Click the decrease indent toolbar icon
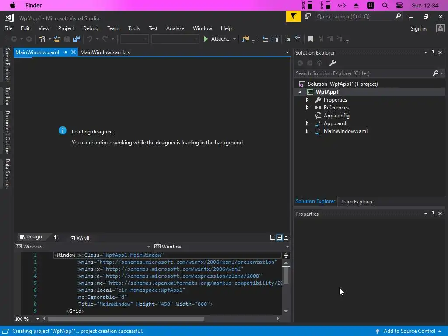Image resolution: width=448 pixels, height=336 pixels. coord(288,39)
